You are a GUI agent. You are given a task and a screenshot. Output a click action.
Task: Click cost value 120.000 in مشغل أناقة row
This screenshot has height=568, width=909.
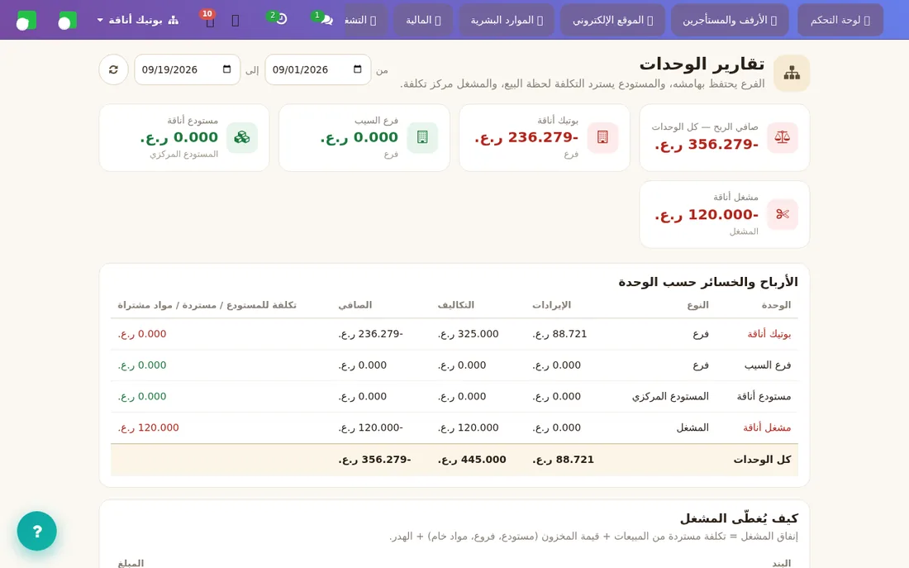pos(468,427)
